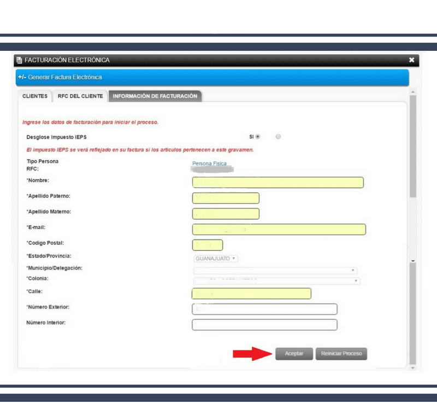The width and height of the screenshot is (437, 404).
Task: Click the Aceptar button
Action: (294, 354)
